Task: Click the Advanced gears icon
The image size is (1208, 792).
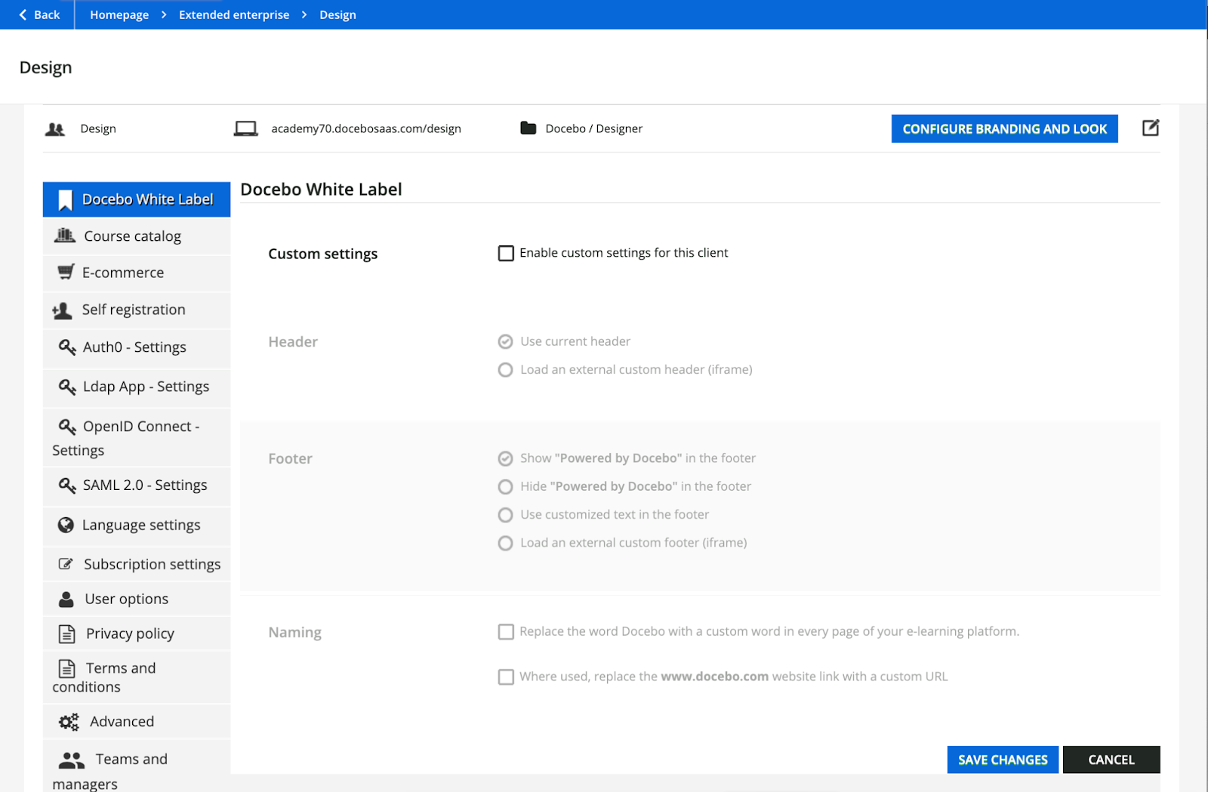Action: (69, 722)
